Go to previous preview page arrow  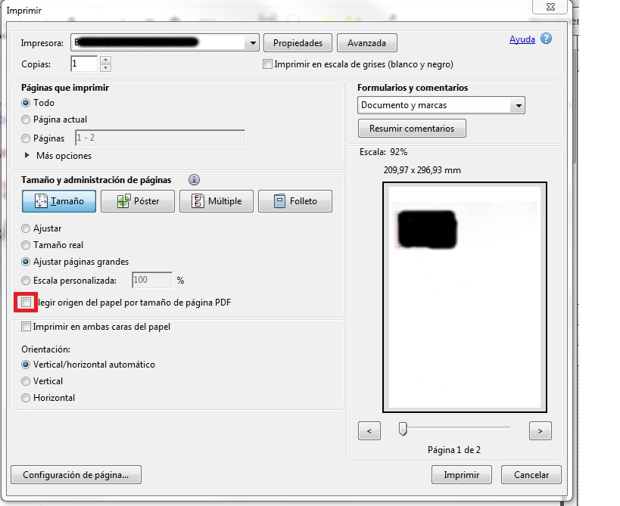[x=369, y=431]
